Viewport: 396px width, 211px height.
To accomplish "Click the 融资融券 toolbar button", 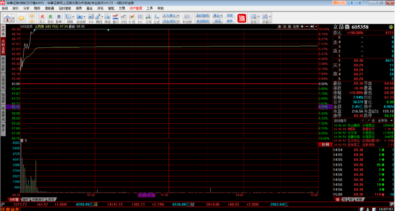I will click(x=202, y=16).
